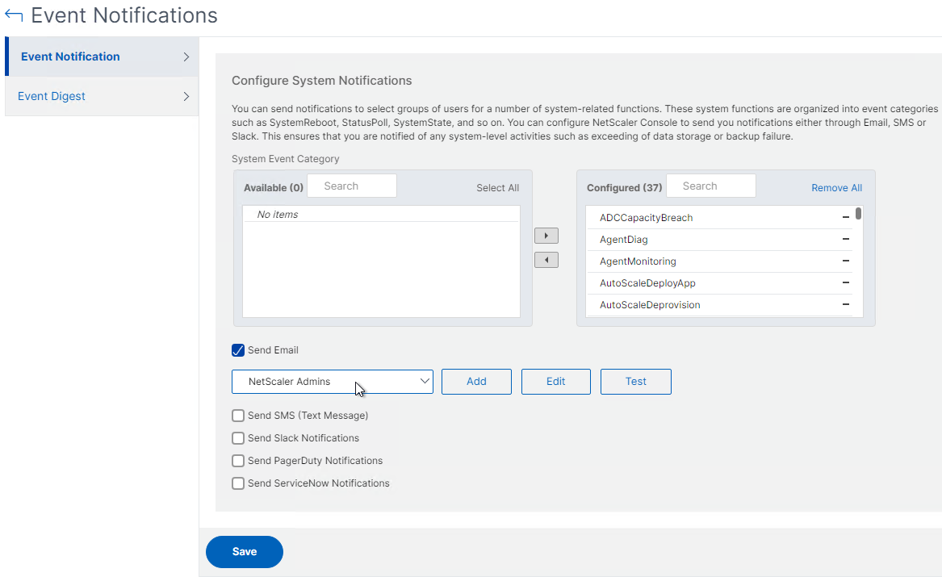Click the Available categories search field

tap(352, 186)
